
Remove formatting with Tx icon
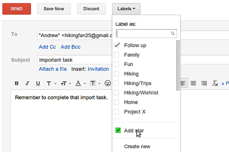click(x=215, y=83)
